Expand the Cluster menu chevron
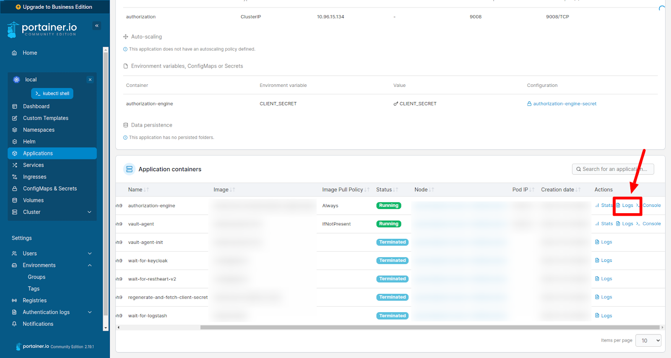The height and width of the screenshot is (358, 671). [x=89, y=212]
